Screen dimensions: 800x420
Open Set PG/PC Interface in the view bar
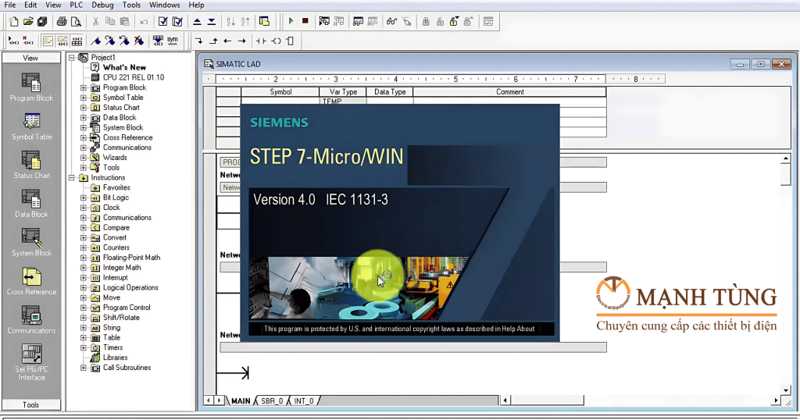(x=31, y=359)
